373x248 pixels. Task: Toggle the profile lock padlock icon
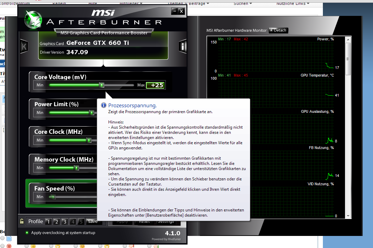click(x=22, y=221)
